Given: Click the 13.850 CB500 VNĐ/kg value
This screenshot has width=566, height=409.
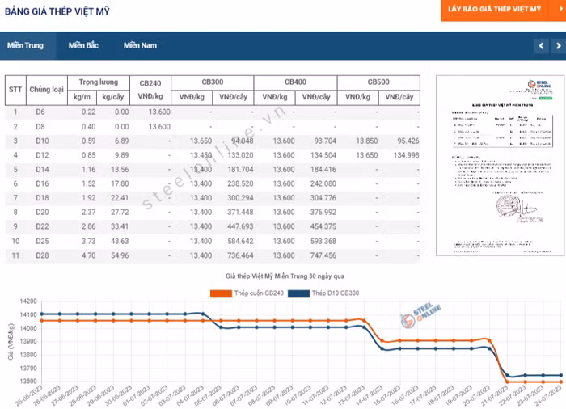Looking at the screenshot, I should coord(366,141).
